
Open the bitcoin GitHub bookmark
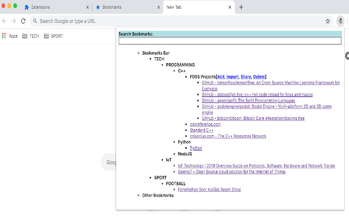253,118
